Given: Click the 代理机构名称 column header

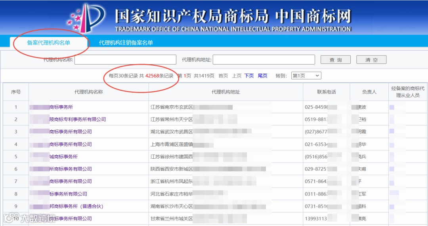Looking at the screenshot, I should click(x=88, y=92).
